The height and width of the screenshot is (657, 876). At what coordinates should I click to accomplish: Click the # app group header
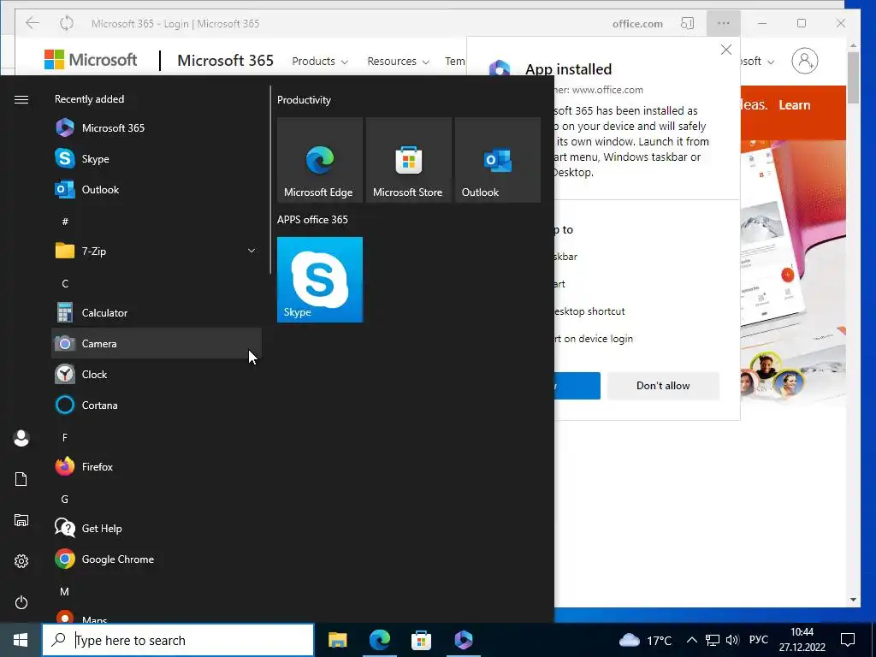point(65,222)
